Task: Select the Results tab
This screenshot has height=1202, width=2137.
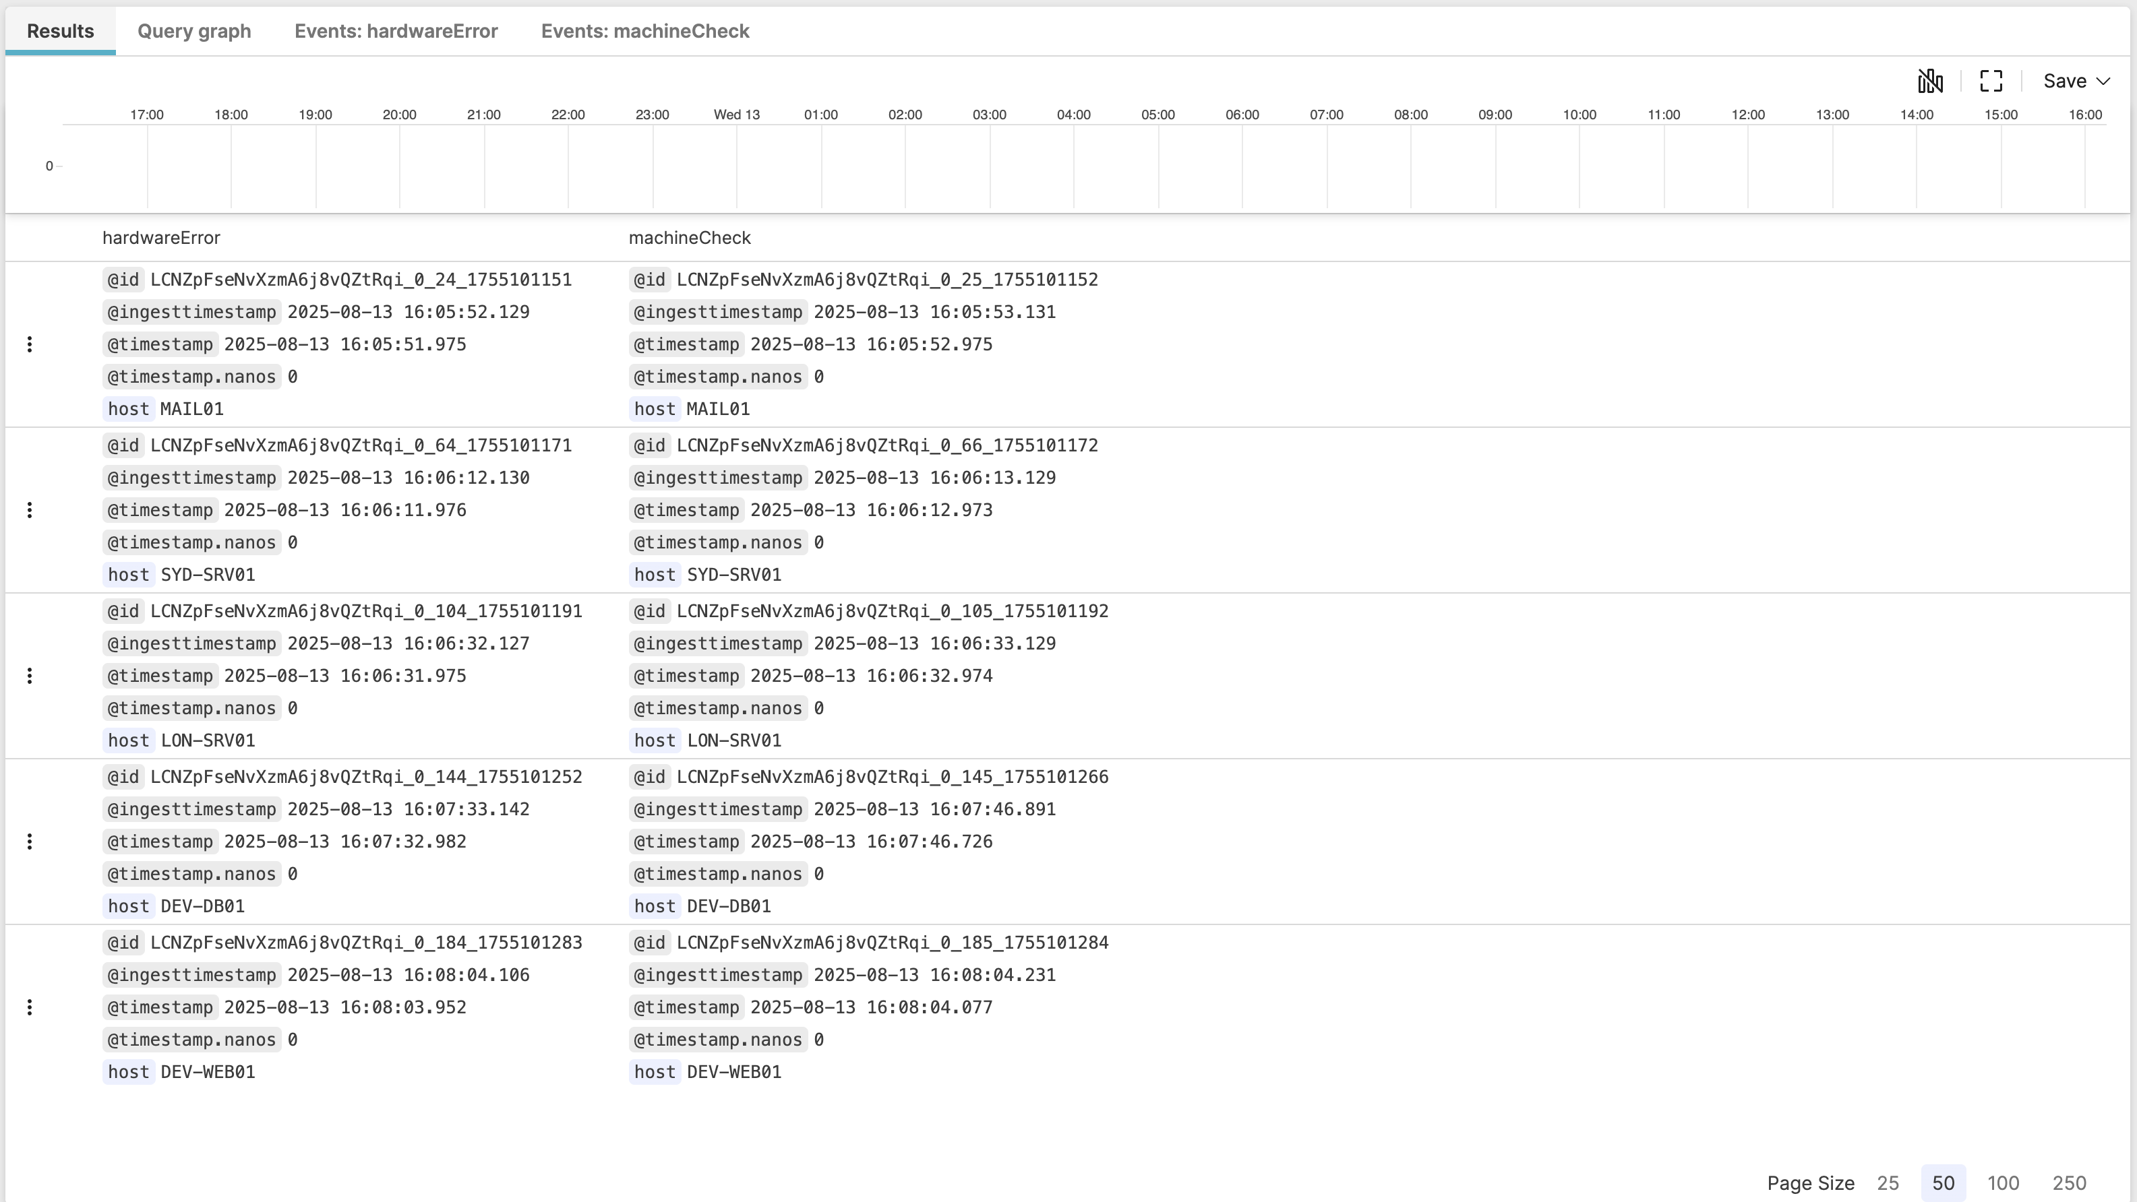Action: tap(60, 31)
